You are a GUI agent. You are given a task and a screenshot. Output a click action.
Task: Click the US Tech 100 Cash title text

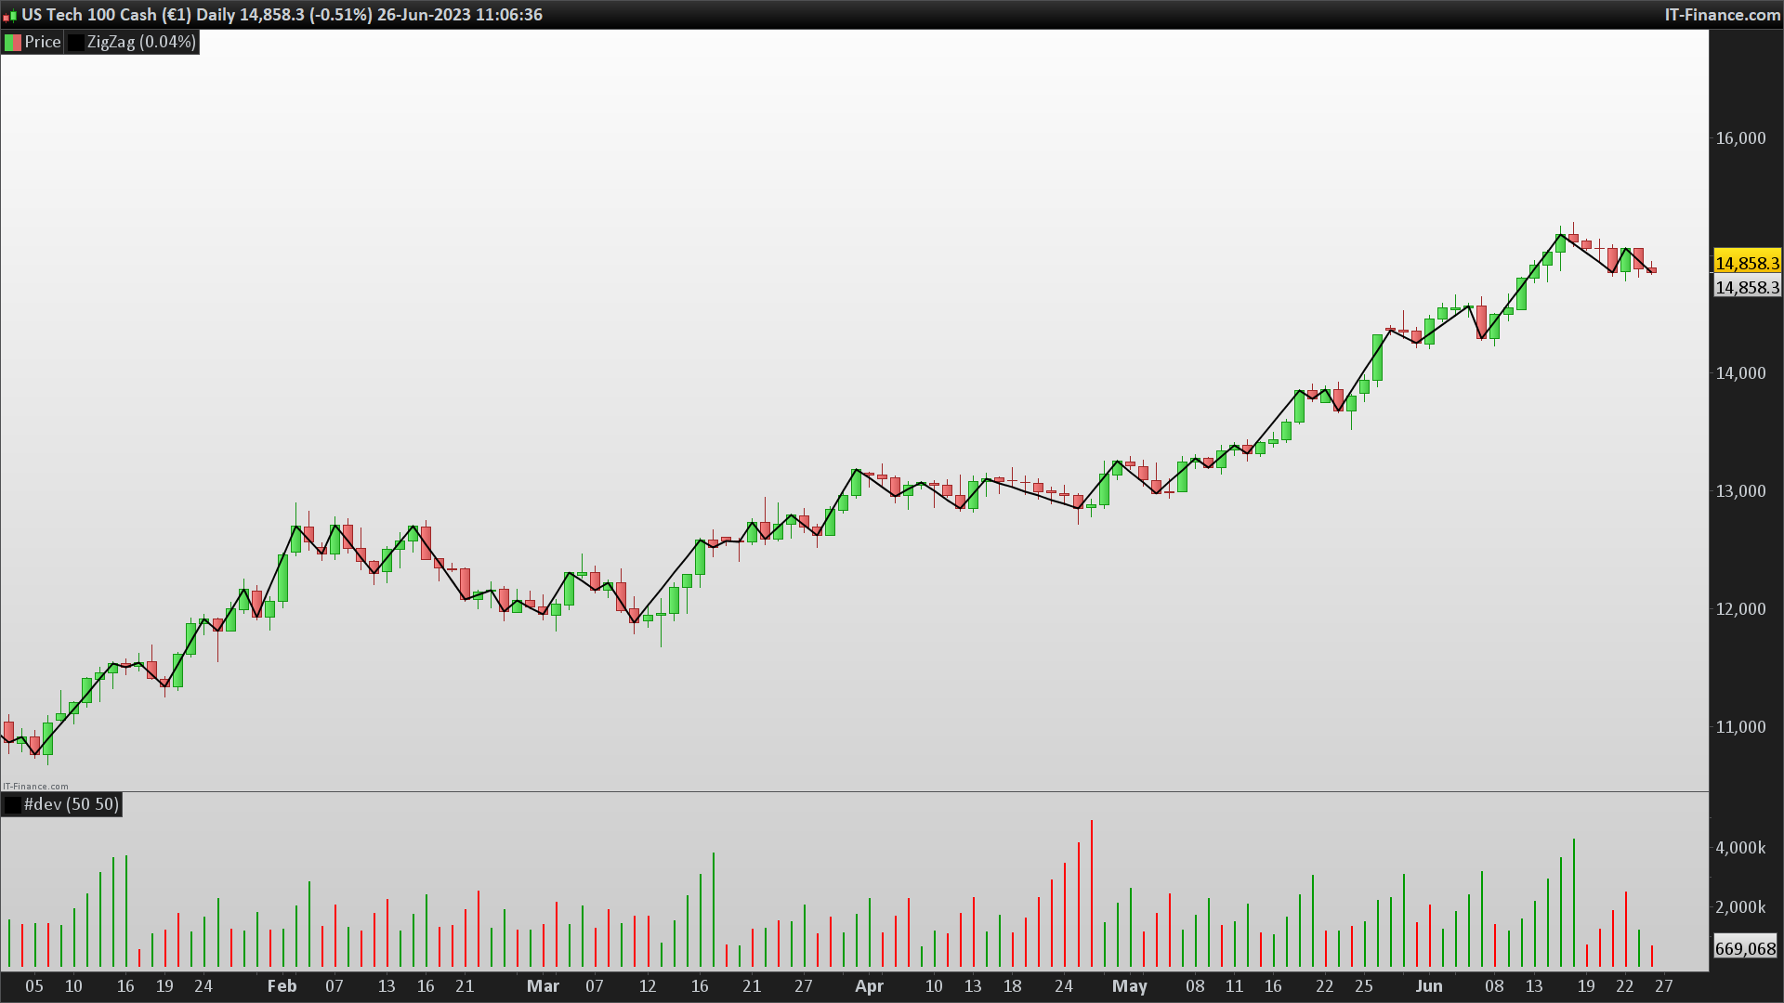(x=89, y=15)
